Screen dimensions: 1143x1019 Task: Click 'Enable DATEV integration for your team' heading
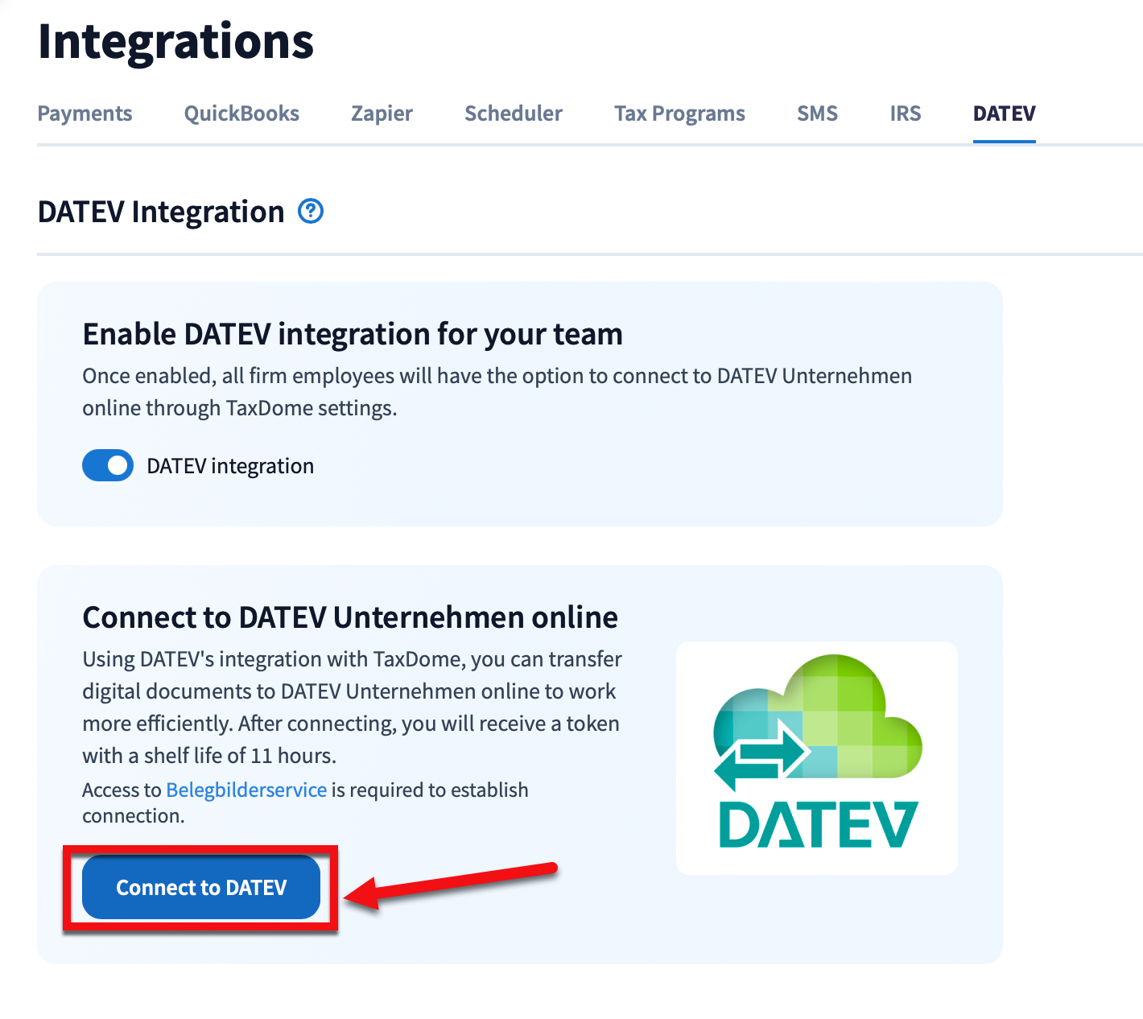pyautogui.click(x=353, y=334)
